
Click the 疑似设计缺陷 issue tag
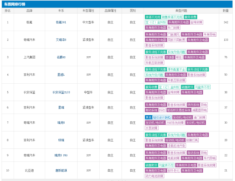[162, 117]
